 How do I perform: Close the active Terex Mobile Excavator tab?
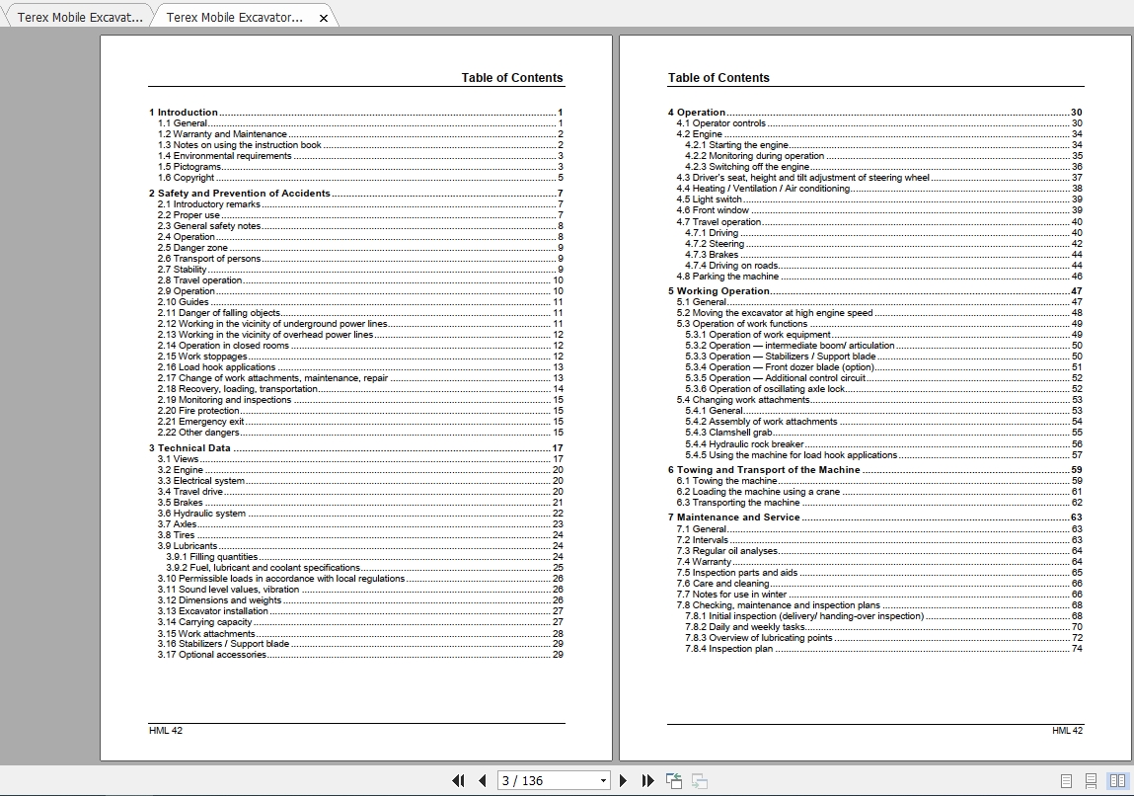coord(324,18)
